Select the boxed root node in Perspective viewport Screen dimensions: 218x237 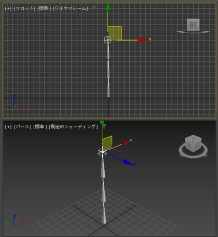point(102,152)
